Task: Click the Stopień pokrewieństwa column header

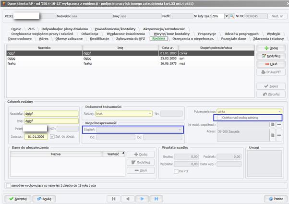Action: tap(216, 48)
